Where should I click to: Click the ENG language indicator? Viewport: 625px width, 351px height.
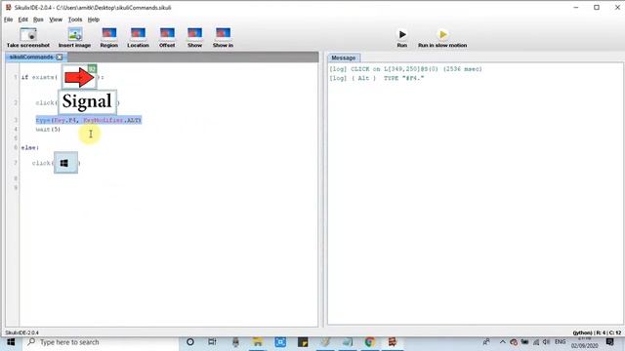(560, 342)
